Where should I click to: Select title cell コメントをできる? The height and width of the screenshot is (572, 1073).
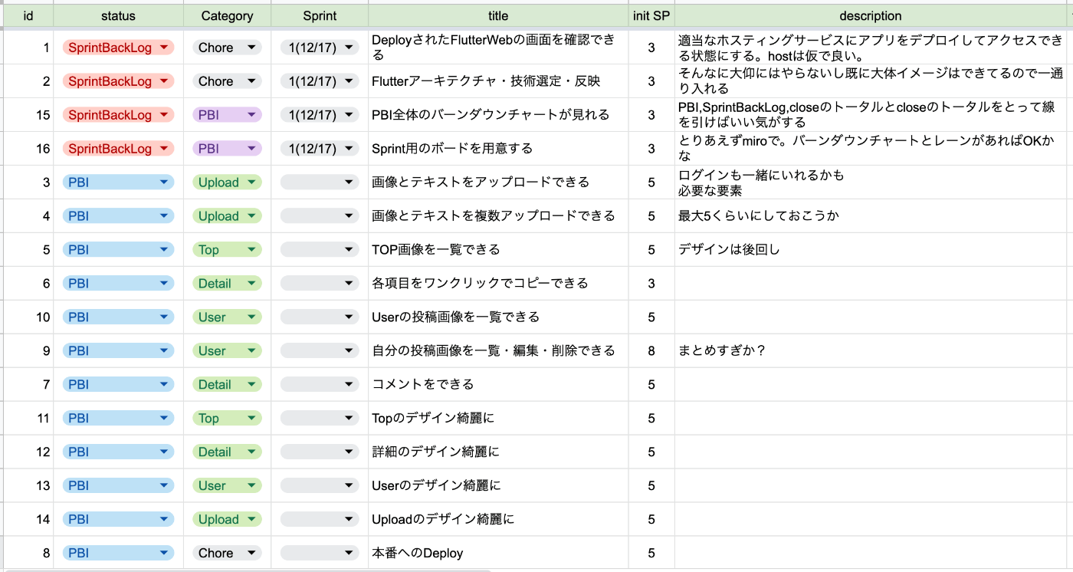click(498, 385)
